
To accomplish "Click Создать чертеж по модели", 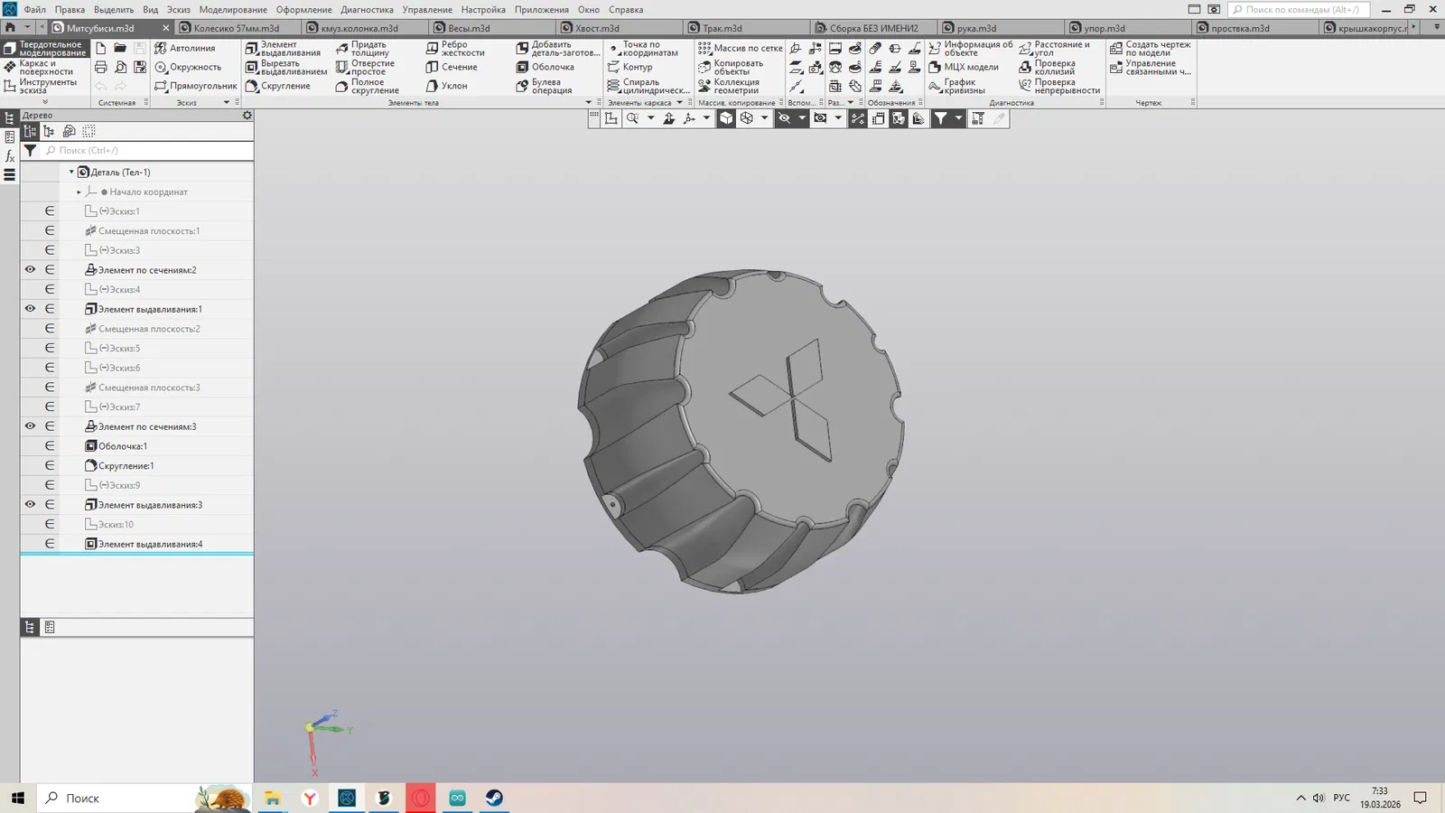I will click(1151, 49).
